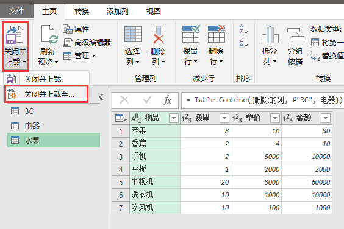Click the 香蕉 cell
Viewport: 344px width, 229px height.
click(155, 144)
